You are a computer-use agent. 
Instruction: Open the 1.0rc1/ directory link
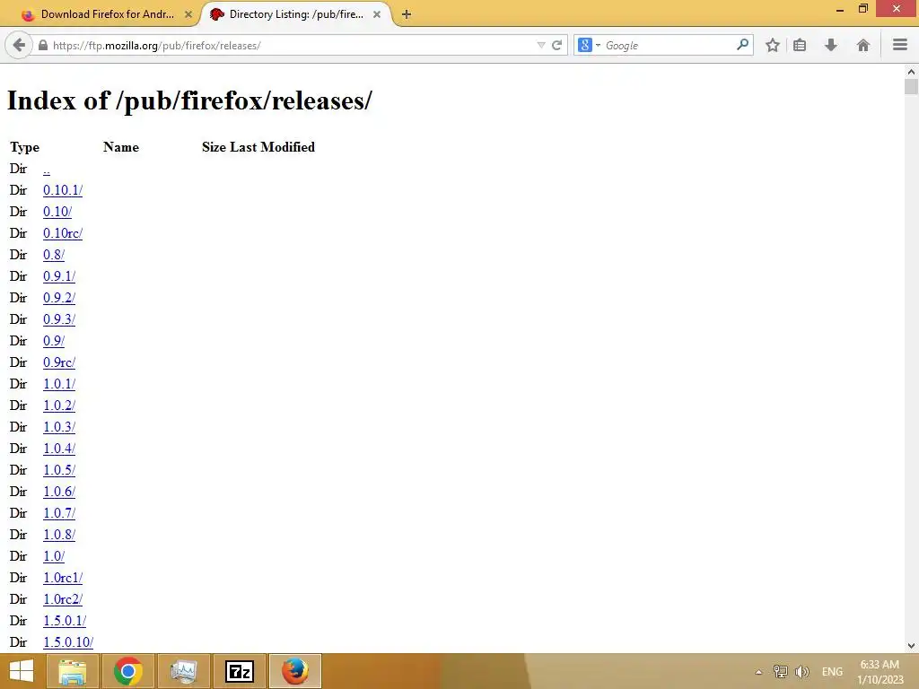(x=63, y=578)
